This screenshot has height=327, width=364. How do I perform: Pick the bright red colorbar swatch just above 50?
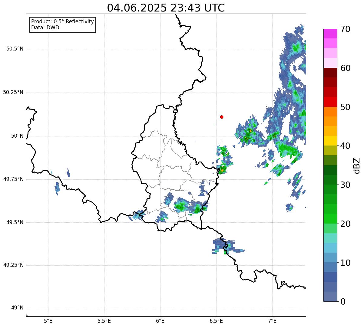(330, 102)
